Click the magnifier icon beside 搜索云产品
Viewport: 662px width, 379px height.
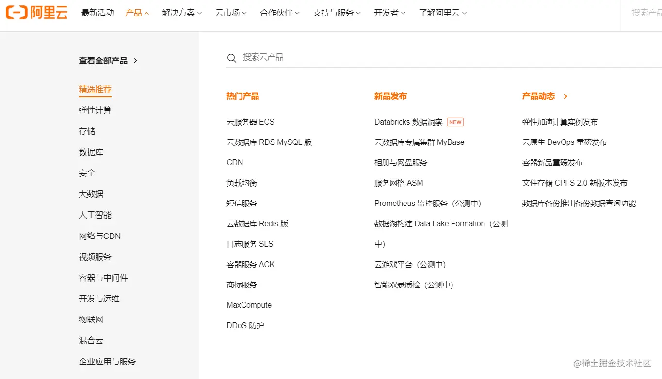tap(232, 58)
